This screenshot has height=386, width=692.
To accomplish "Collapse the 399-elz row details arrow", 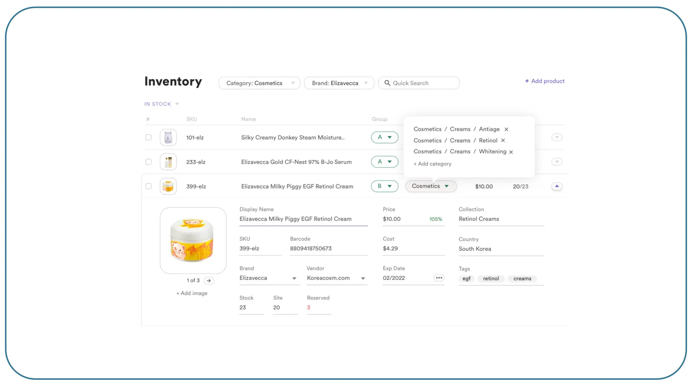I will (557, 186).
